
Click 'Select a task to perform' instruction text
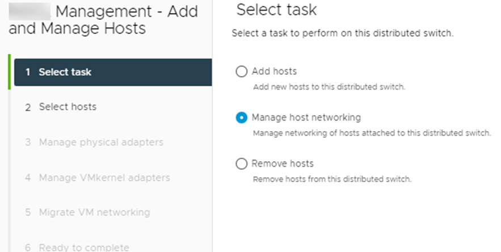pos(342,33)
